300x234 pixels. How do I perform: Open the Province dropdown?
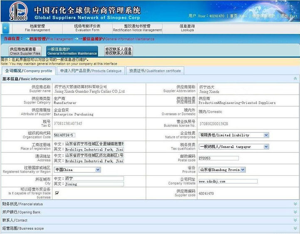pyautogui.click(x=243, y=170)
